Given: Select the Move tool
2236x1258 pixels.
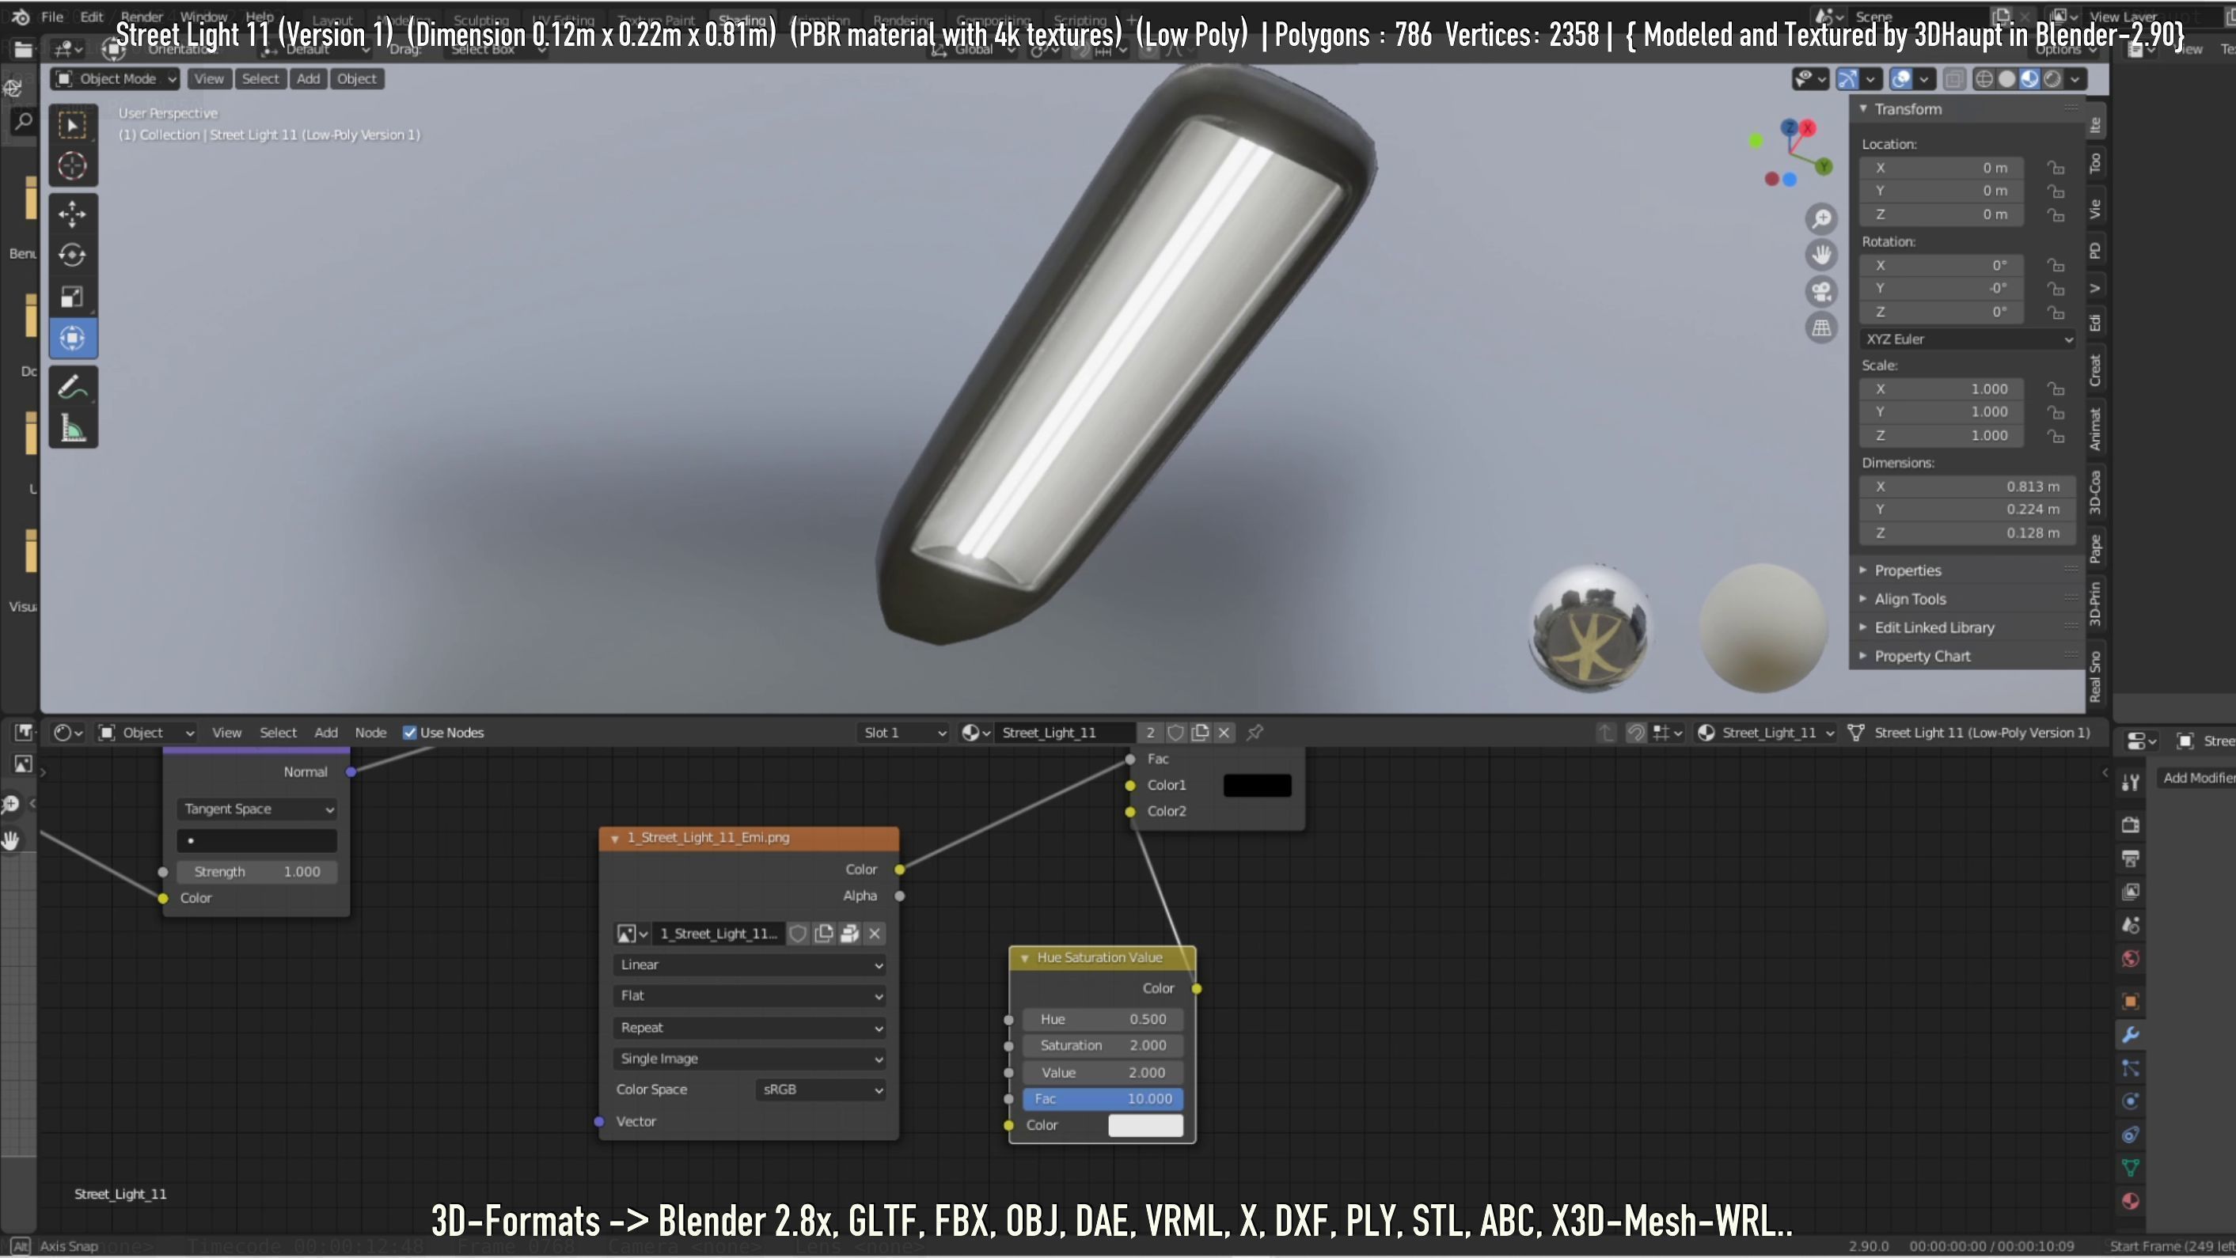Looking at the screenshot, I should (x=73, y=214).
